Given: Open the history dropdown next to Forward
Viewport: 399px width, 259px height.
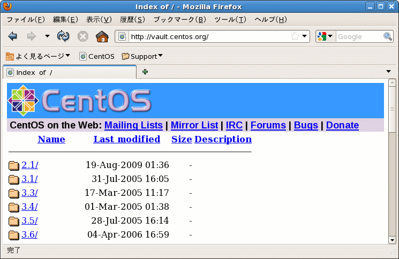Looking at the screenshot, I should click(x=47, y=36).
